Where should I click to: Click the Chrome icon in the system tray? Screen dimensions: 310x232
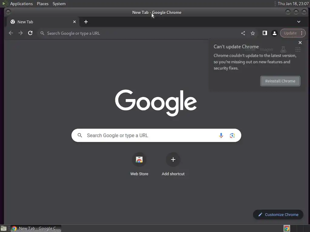pyautogui.click(x=287, y=228)
